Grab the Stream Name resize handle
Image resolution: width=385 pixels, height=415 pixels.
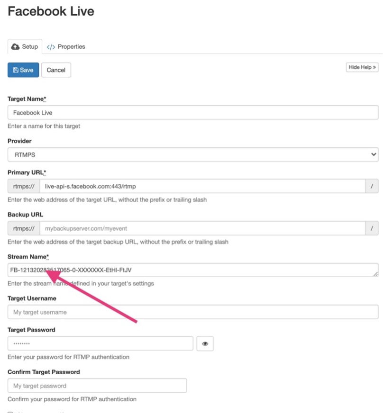click(376, 274)
